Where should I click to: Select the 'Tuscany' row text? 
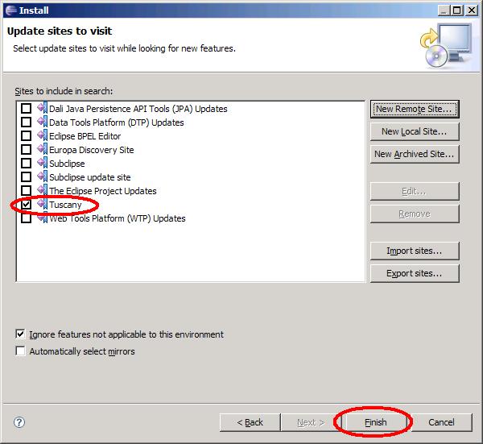click(x=65, y=205)
